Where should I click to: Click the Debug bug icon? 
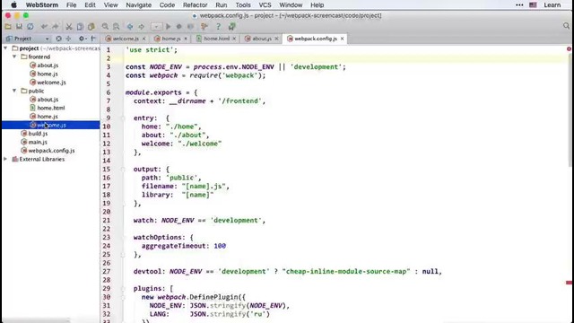point(179,26)
